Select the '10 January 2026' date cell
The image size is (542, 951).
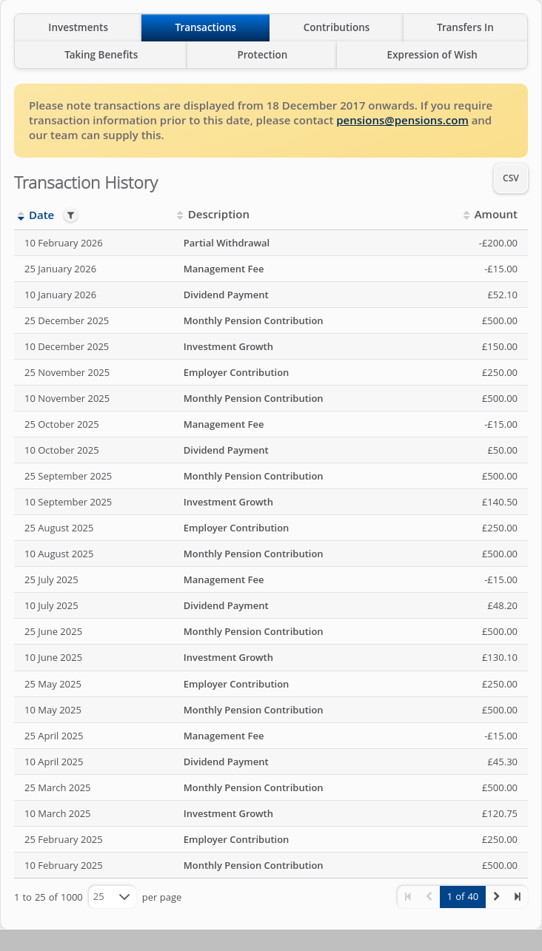tap(60, 295)
